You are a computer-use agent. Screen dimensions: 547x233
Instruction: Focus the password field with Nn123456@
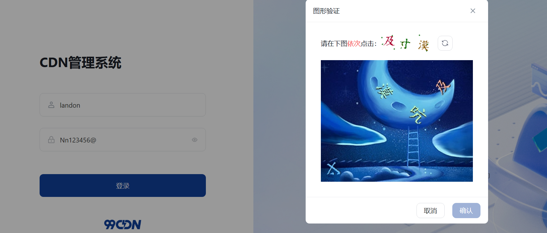123,140
